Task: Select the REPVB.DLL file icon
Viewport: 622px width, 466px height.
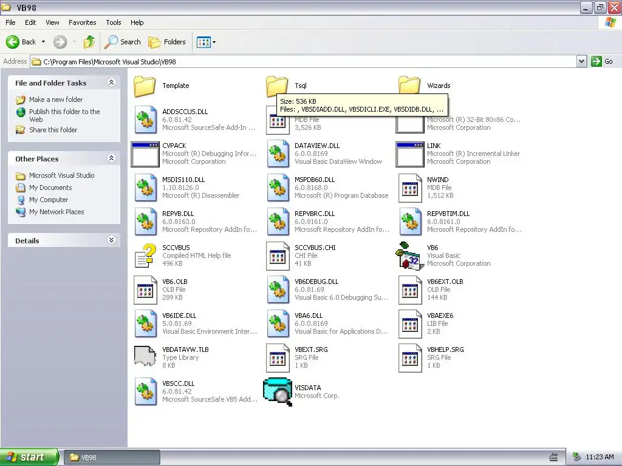Action: 145,222
